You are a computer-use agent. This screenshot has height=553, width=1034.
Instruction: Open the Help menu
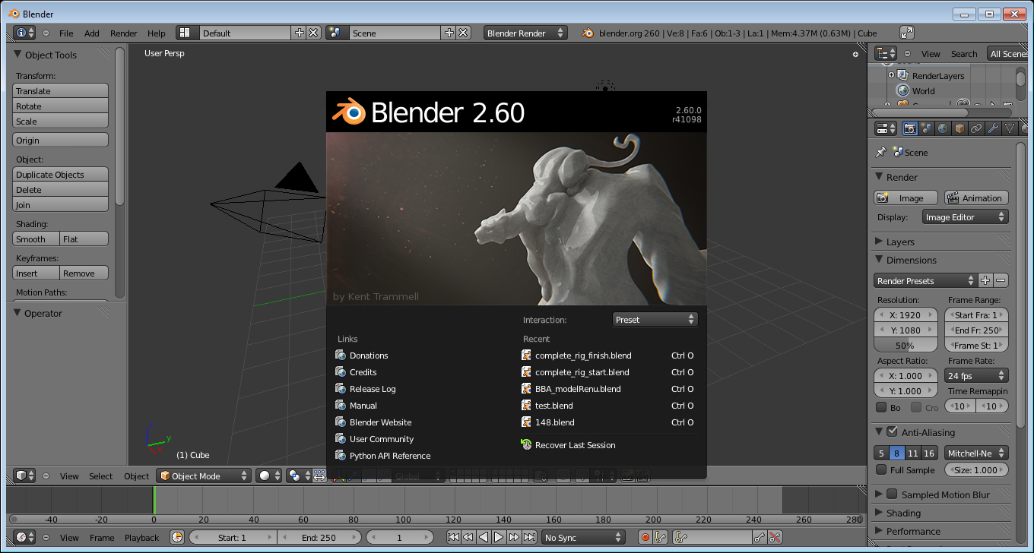click(156, 33)
